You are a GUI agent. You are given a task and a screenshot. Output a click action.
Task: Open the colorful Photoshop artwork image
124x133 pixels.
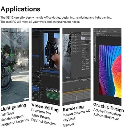(107, 67)
